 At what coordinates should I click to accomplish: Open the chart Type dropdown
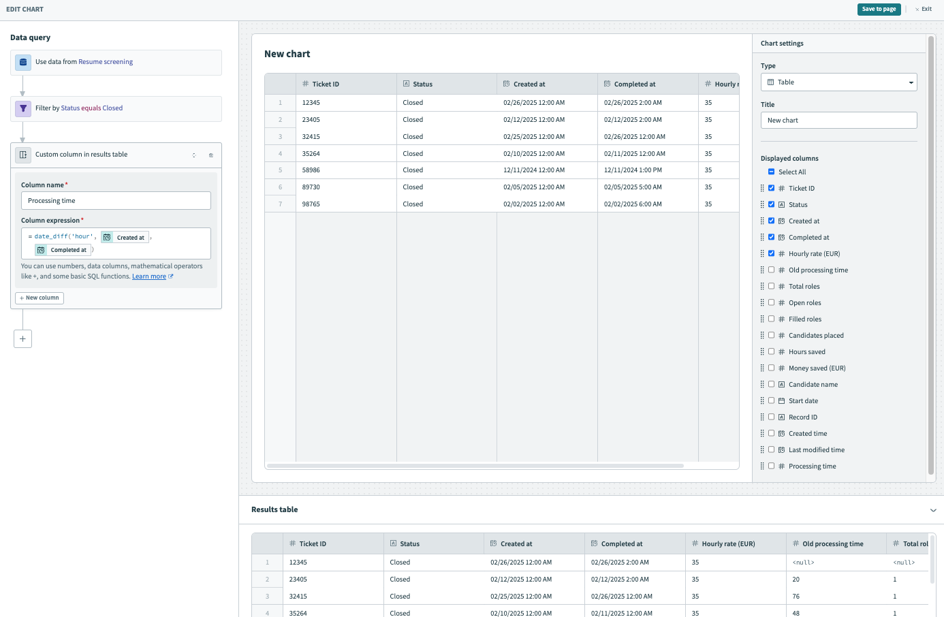[x=838, y=82]
